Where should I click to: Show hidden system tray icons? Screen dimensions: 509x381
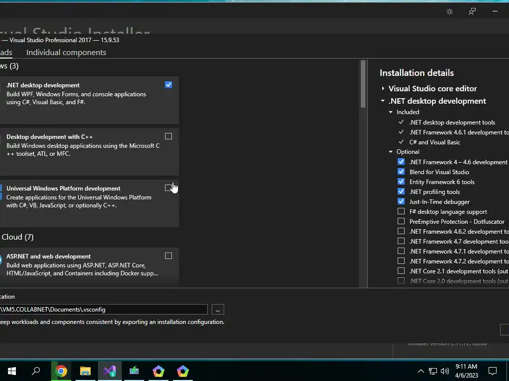coord(421,371)
